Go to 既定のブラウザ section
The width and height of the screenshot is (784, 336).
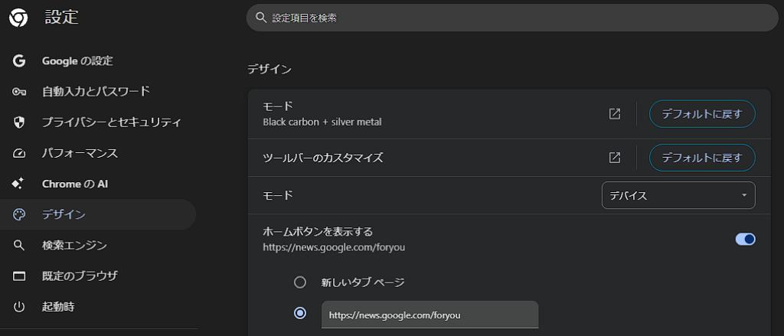point(98,276)
